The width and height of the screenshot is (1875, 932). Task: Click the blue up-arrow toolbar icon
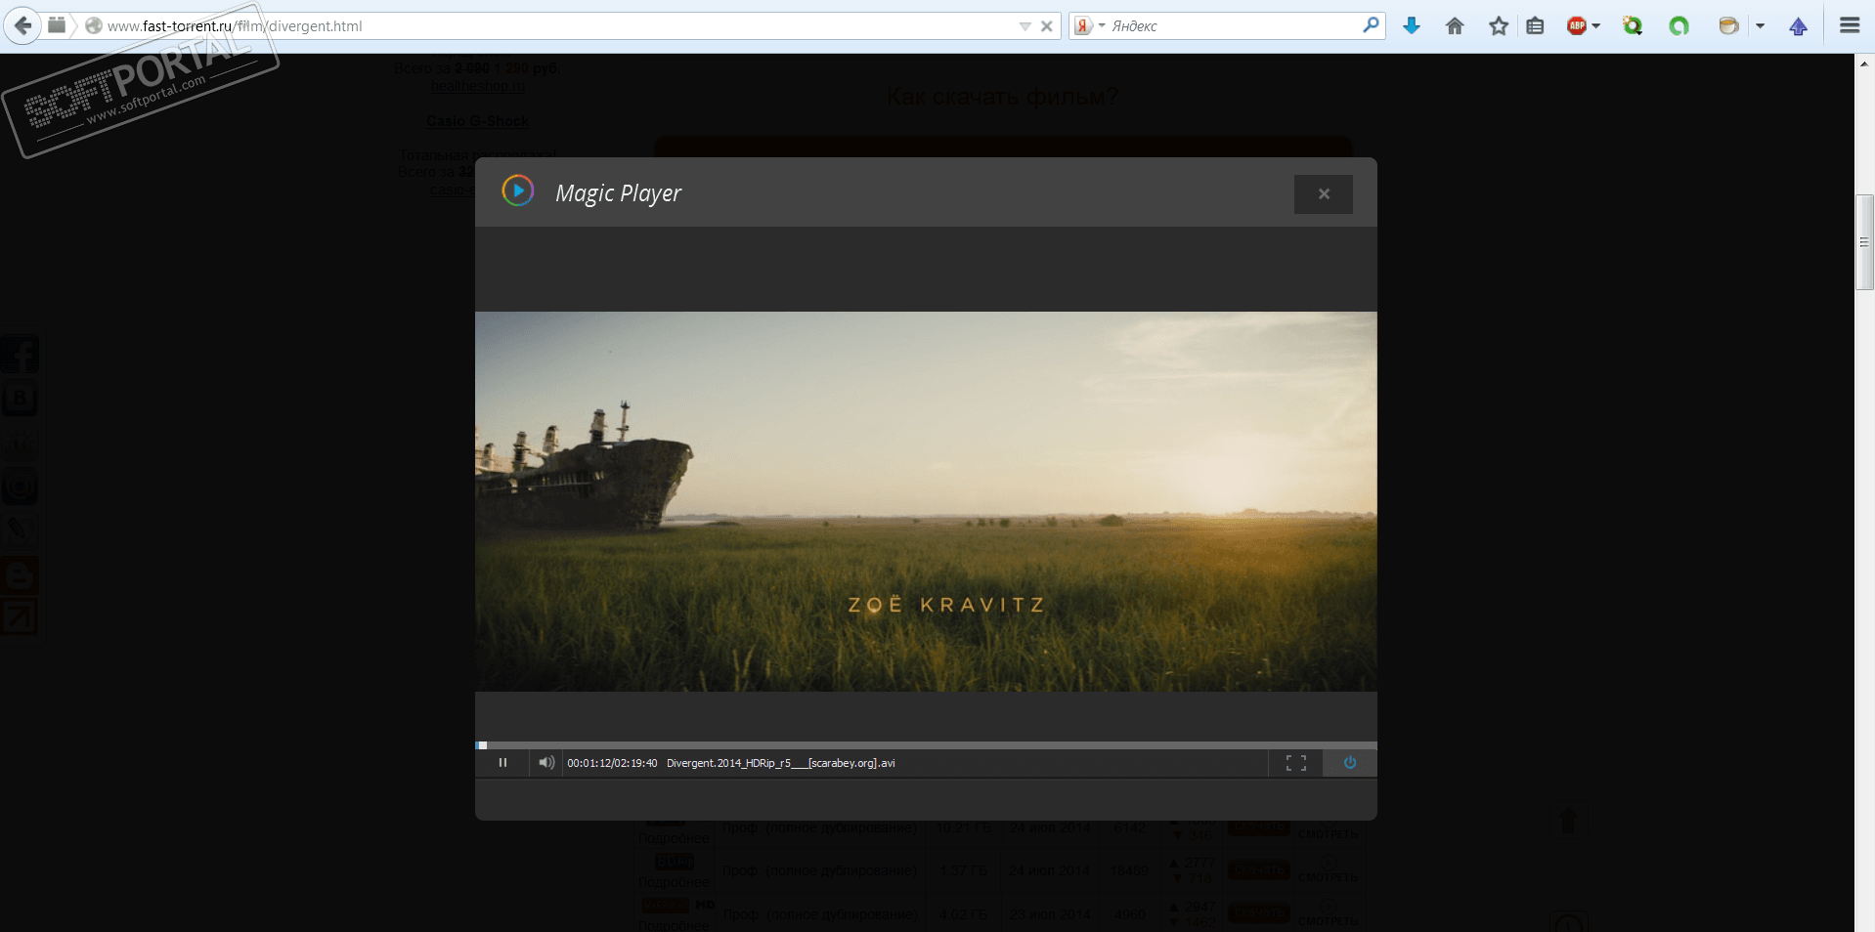[x=1799, y=26]
